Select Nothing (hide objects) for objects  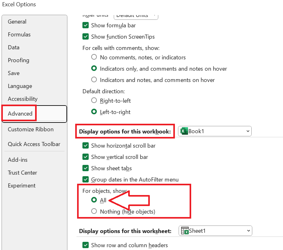[94, 211]
